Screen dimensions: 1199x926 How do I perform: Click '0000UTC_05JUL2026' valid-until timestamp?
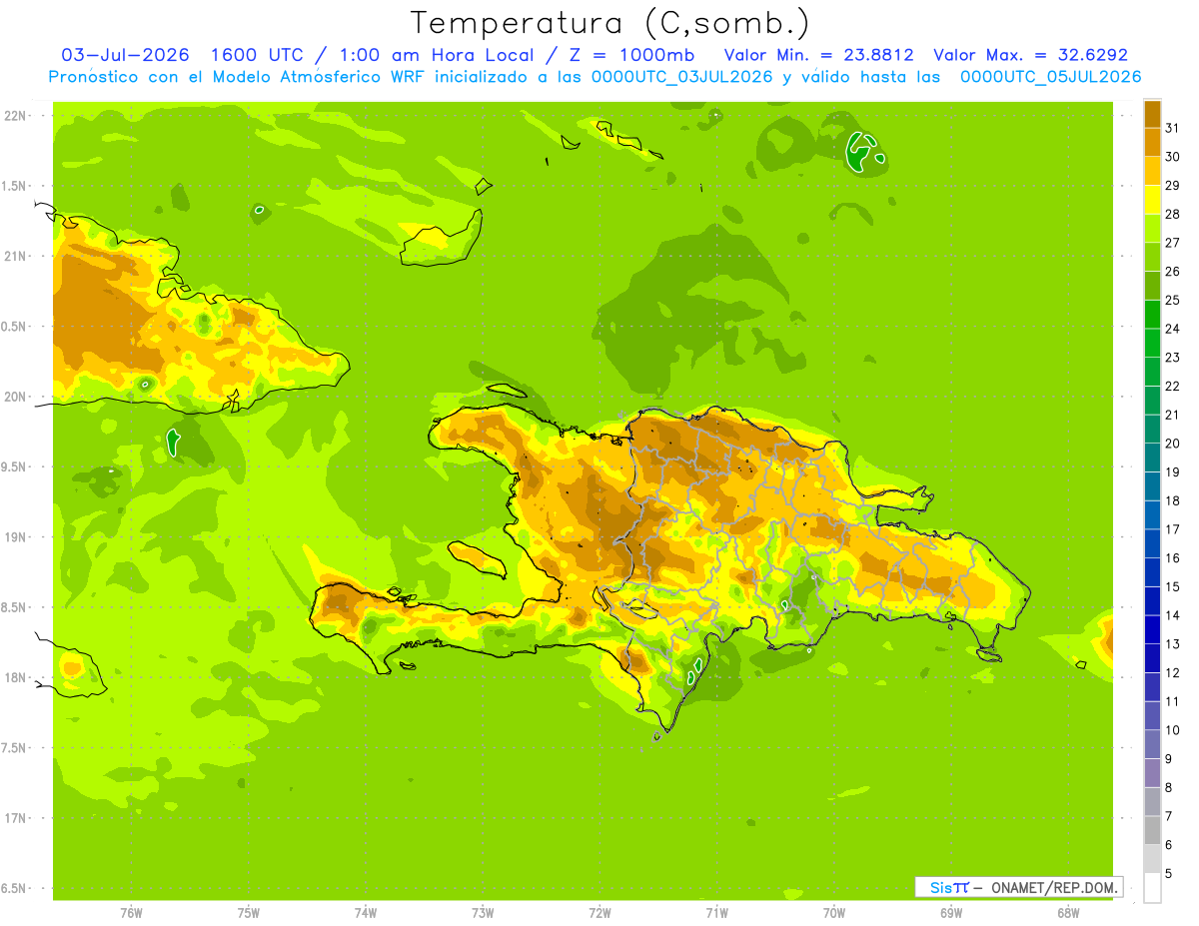click(x=1051, y=77)
